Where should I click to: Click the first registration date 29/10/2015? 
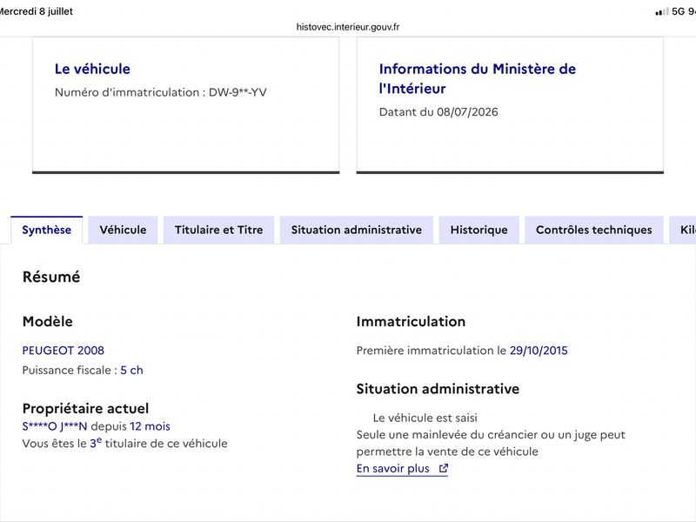click(x=539, y=351)
